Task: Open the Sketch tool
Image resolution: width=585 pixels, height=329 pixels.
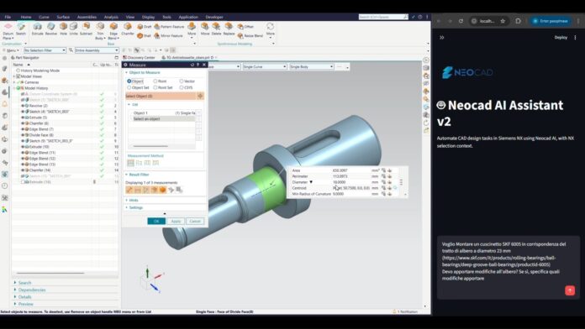Action: (21, 29)
